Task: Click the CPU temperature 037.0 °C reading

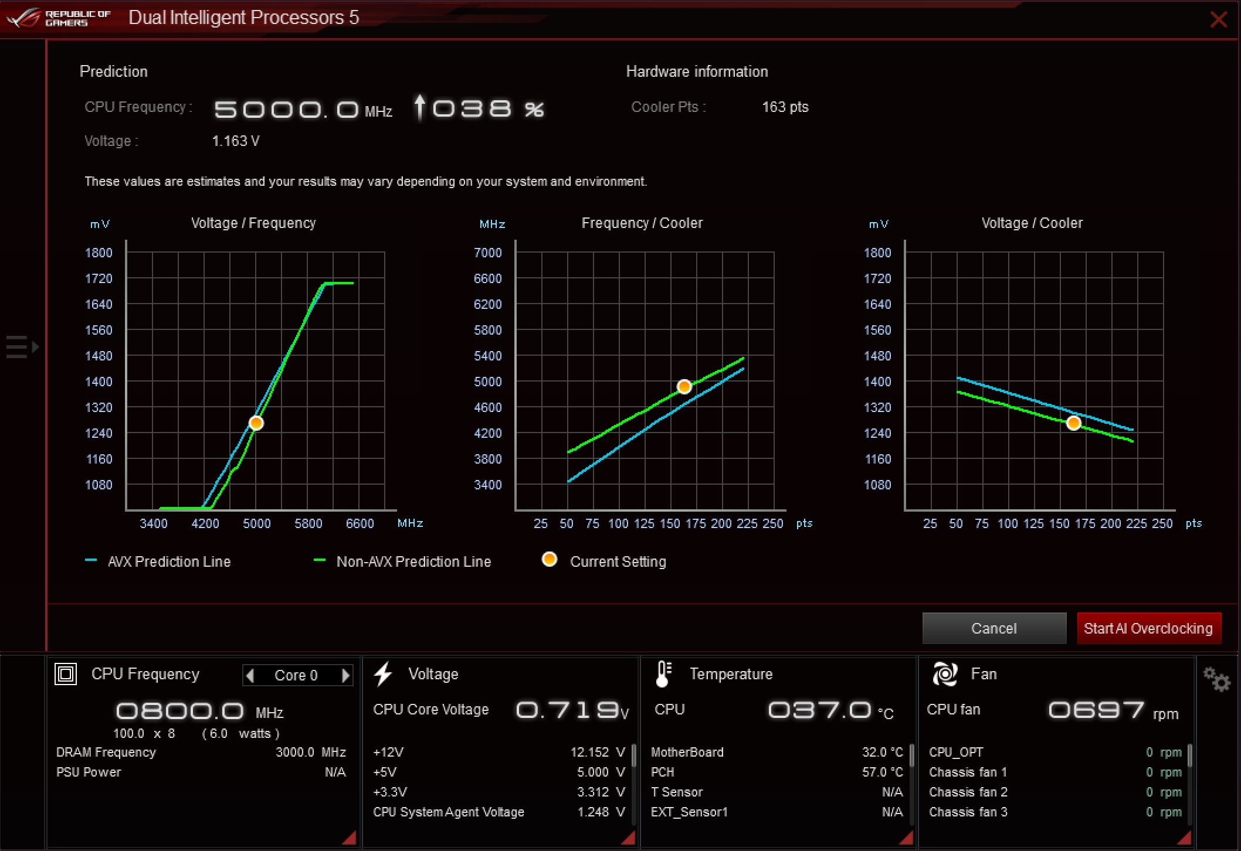Action: [x=831, y=710]
